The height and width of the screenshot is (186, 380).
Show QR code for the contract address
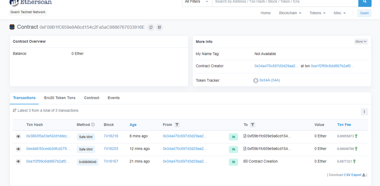tap(159, 27)
